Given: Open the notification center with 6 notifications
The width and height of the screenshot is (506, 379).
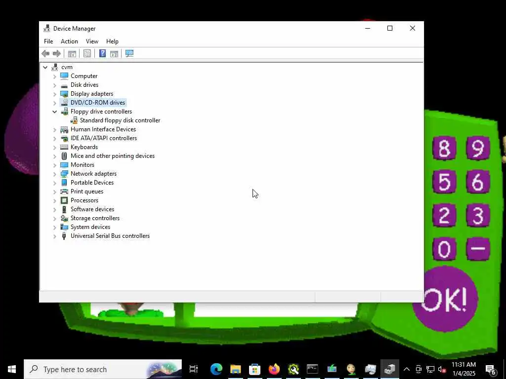Looking at the screenshot, I should (491, 369).
